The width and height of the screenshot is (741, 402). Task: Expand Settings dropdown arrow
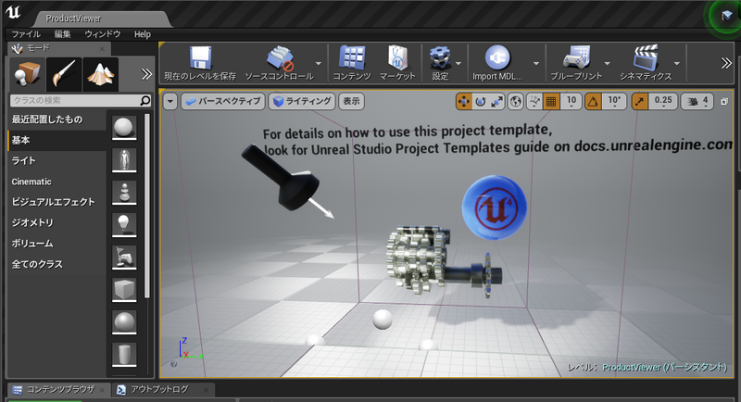tap(458, 63)
